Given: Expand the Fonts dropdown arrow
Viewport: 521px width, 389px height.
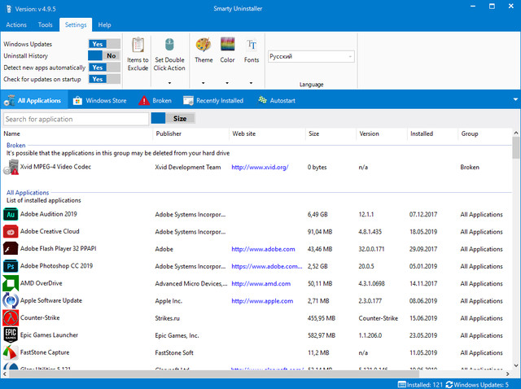Looking at the screenshot, I should pos(252,83).
